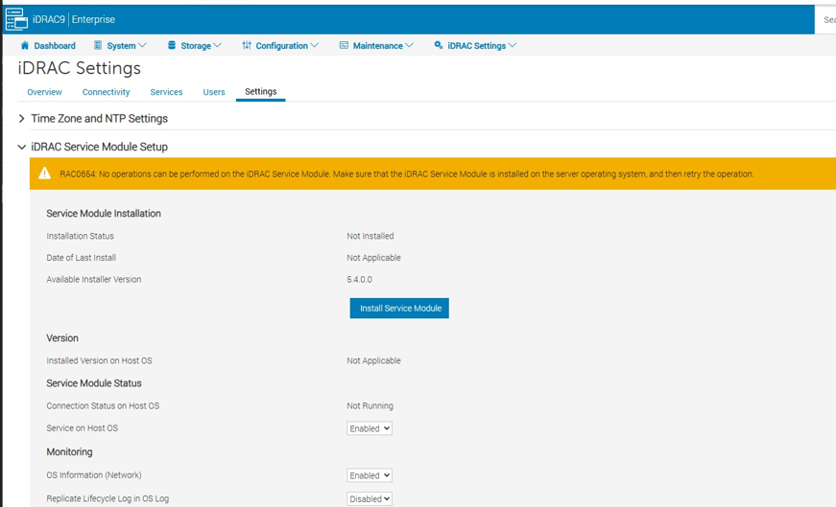The height and width of the screenshot is (507, 836).
Task: Click the iDRAC Settings menu chevron arrow
Action: [513, 46]
